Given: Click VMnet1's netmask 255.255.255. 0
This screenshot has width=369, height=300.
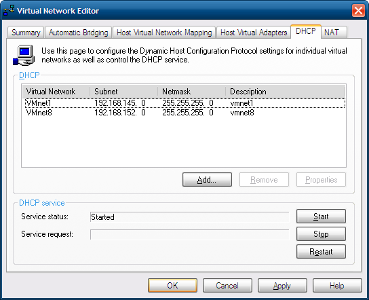Looking at the screenshot, I should (x=188, y=103).
